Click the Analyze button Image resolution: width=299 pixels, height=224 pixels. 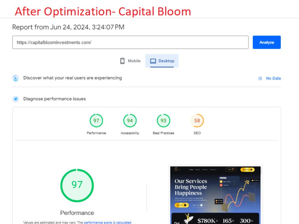267,42
